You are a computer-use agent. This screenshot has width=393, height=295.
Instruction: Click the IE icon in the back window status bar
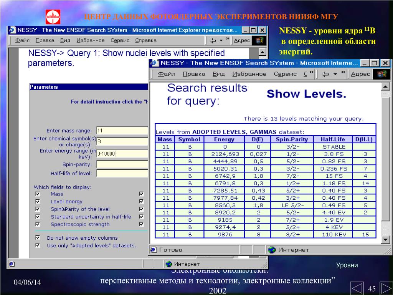tap(12, 264)
